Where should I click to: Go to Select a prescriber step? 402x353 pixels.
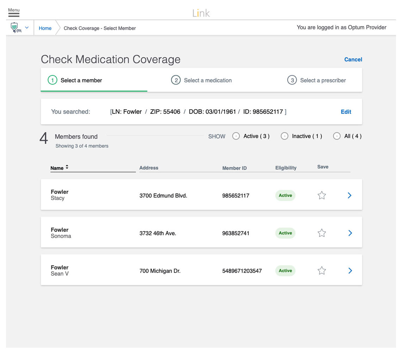[323, 80]
